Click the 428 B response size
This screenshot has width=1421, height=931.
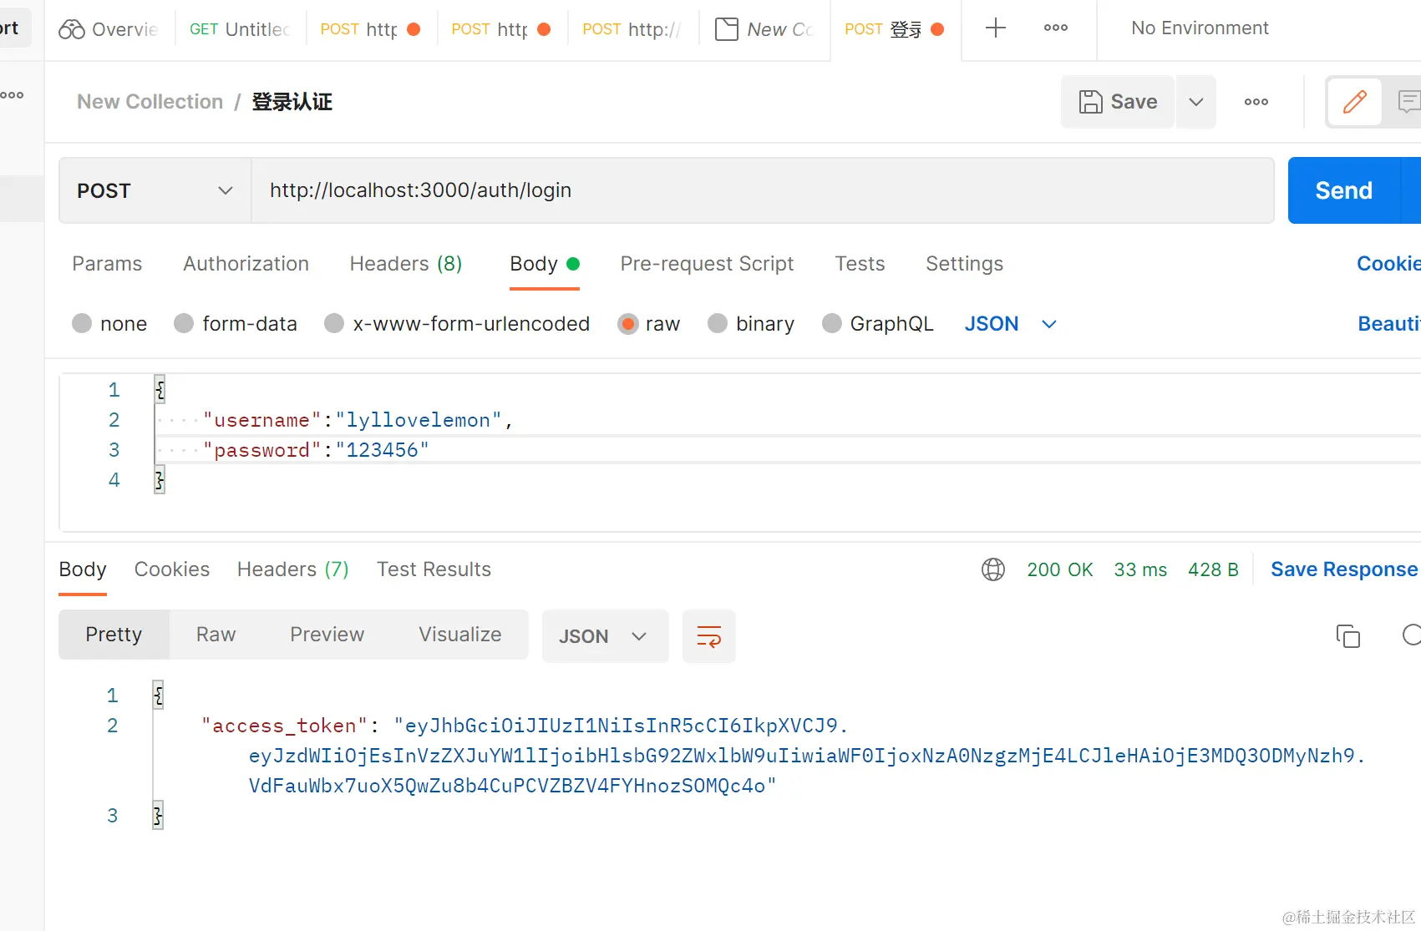click(1213, 569)
